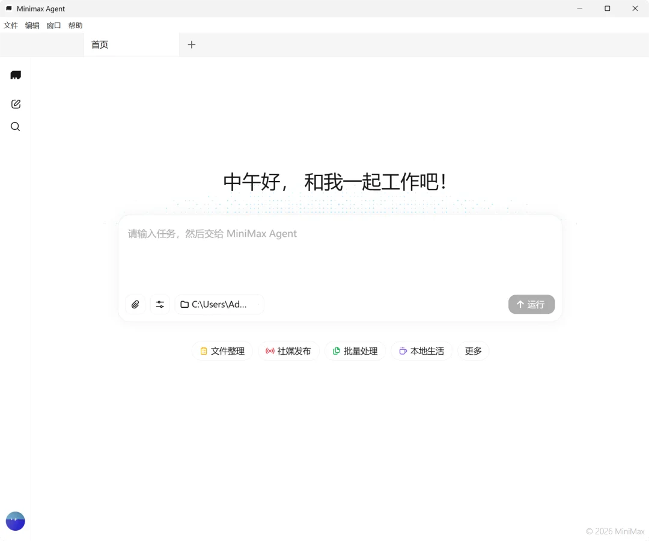Screen dimensions: 649x541
Task: Open search using the magnifier sidebar icon
Action: (x=15, y=126)
